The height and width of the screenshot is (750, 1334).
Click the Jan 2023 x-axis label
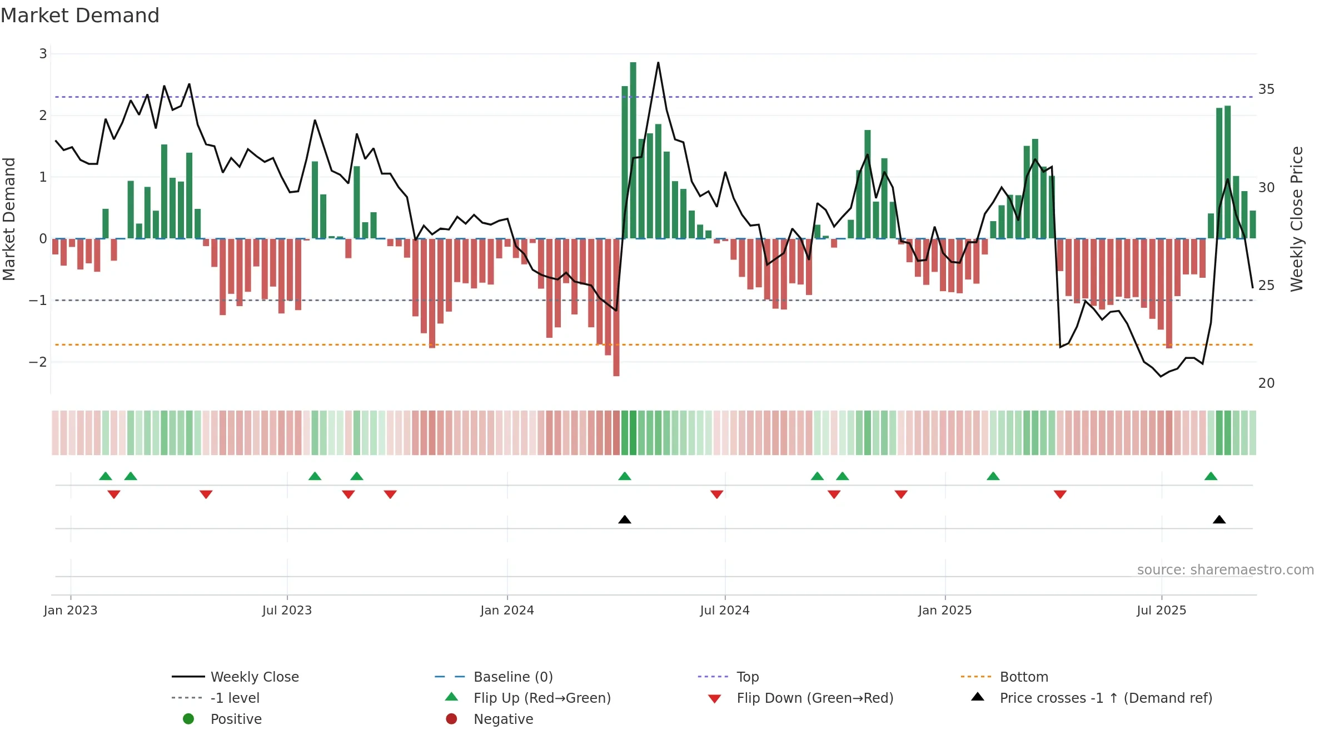click(x=71, y=610)
